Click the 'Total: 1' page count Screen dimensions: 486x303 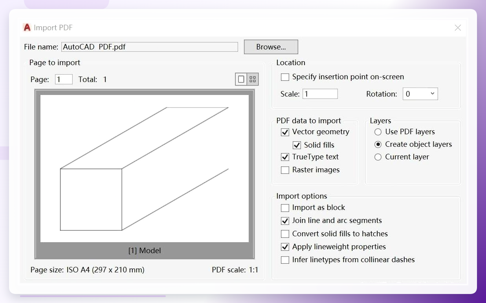(93, 79)
